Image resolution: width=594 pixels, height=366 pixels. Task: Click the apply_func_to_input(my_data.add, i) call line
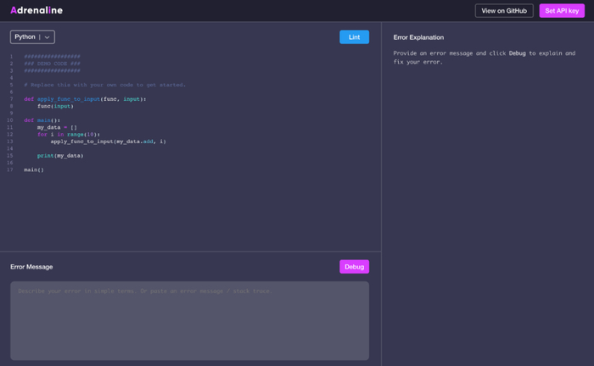click(108, 141)
